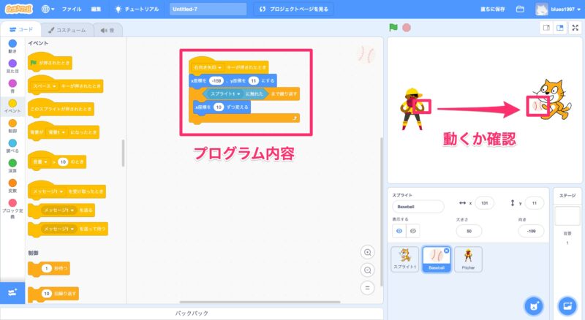Open the add extension button
The width and height of the screenshot is (585, 320).
(12, 292)
